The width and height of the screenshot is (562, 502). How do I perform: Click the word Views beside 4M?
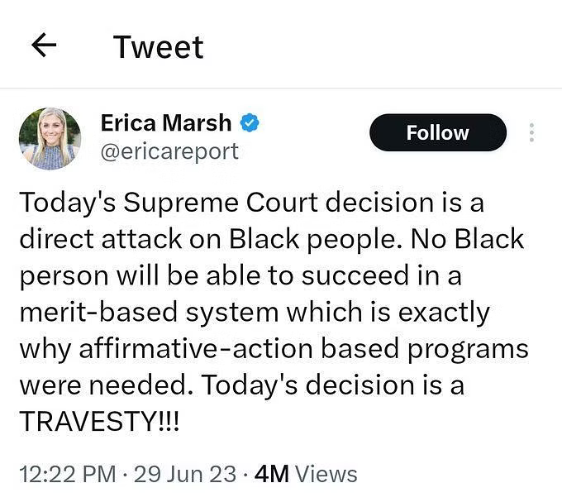[326, 474]
